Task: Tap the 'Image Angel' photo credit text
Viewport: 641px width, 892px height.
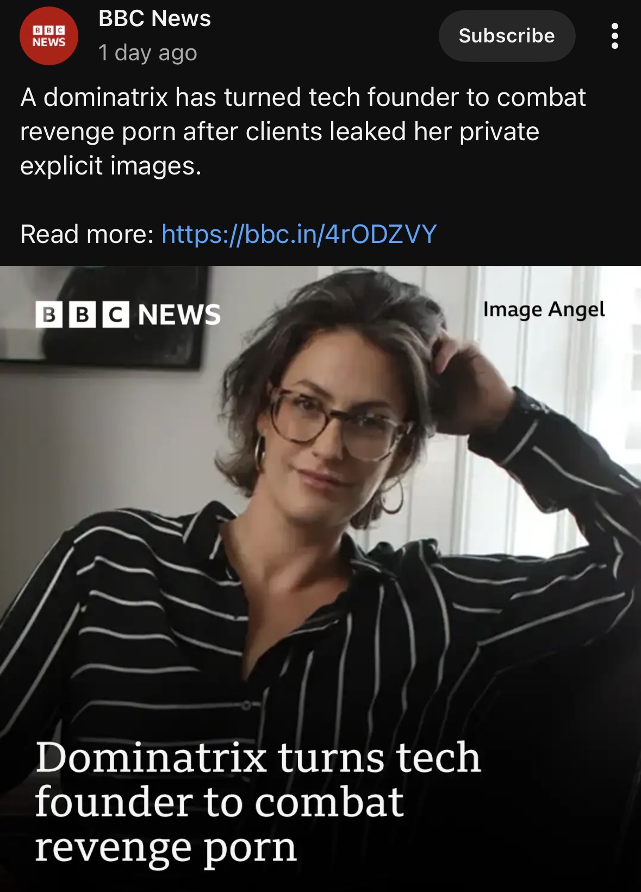Action: (x=544, y=309)
